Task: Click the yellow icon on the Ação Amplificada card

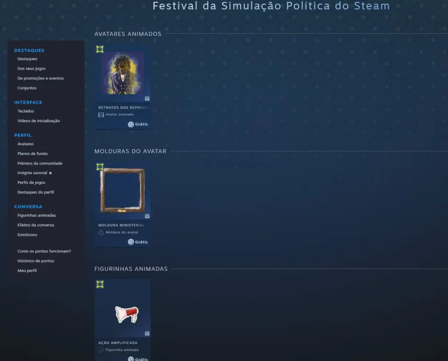Action: click(100, 284)
